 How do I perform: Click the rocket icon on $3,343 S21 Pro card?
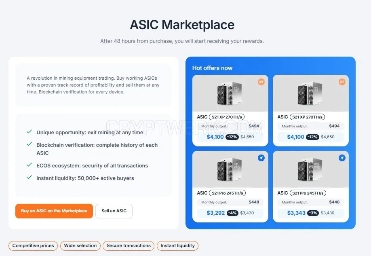342,158
